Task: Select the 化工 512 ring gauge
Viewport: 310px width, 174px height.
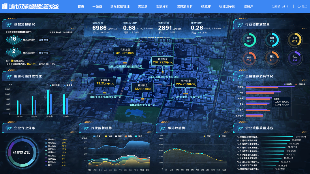Action: 294,58
